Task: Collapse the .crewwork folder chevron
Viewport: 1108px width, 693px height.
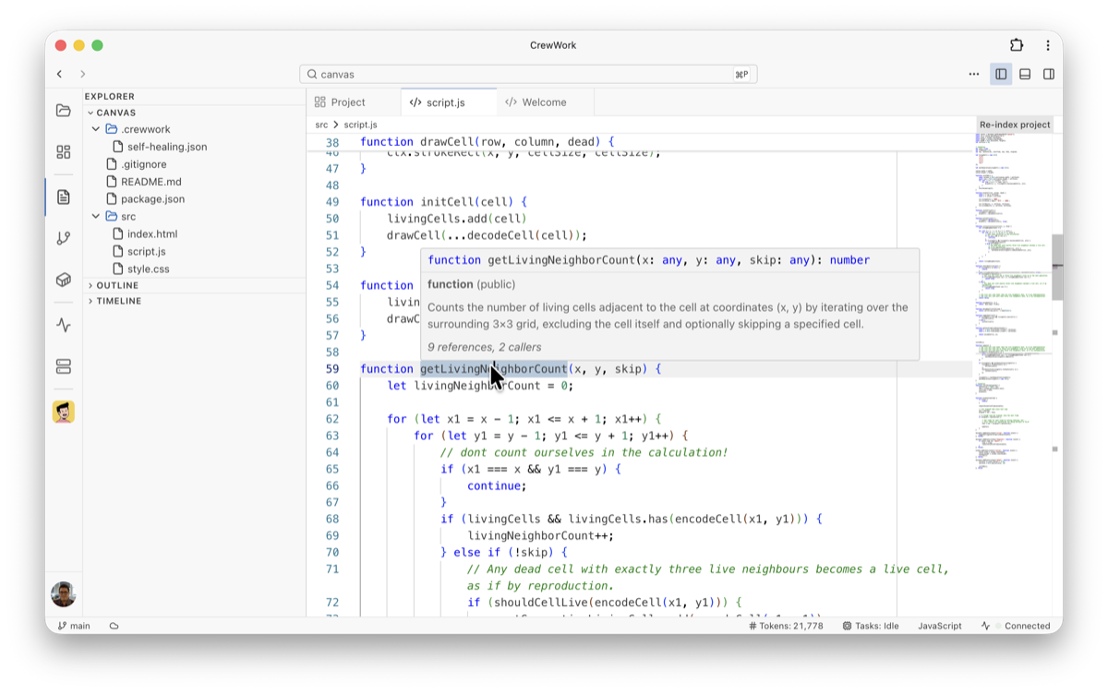Action: coord(96,129)
